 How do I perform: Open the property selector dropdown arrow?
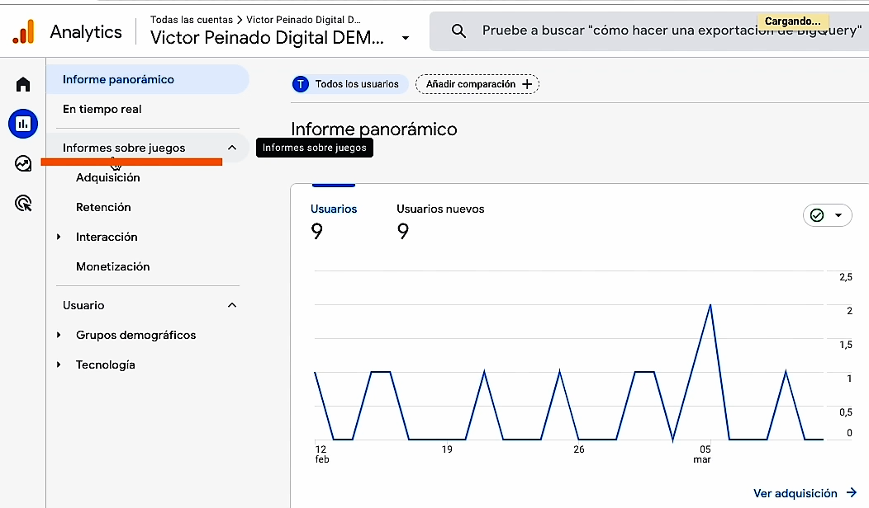[x=405, y=38]
